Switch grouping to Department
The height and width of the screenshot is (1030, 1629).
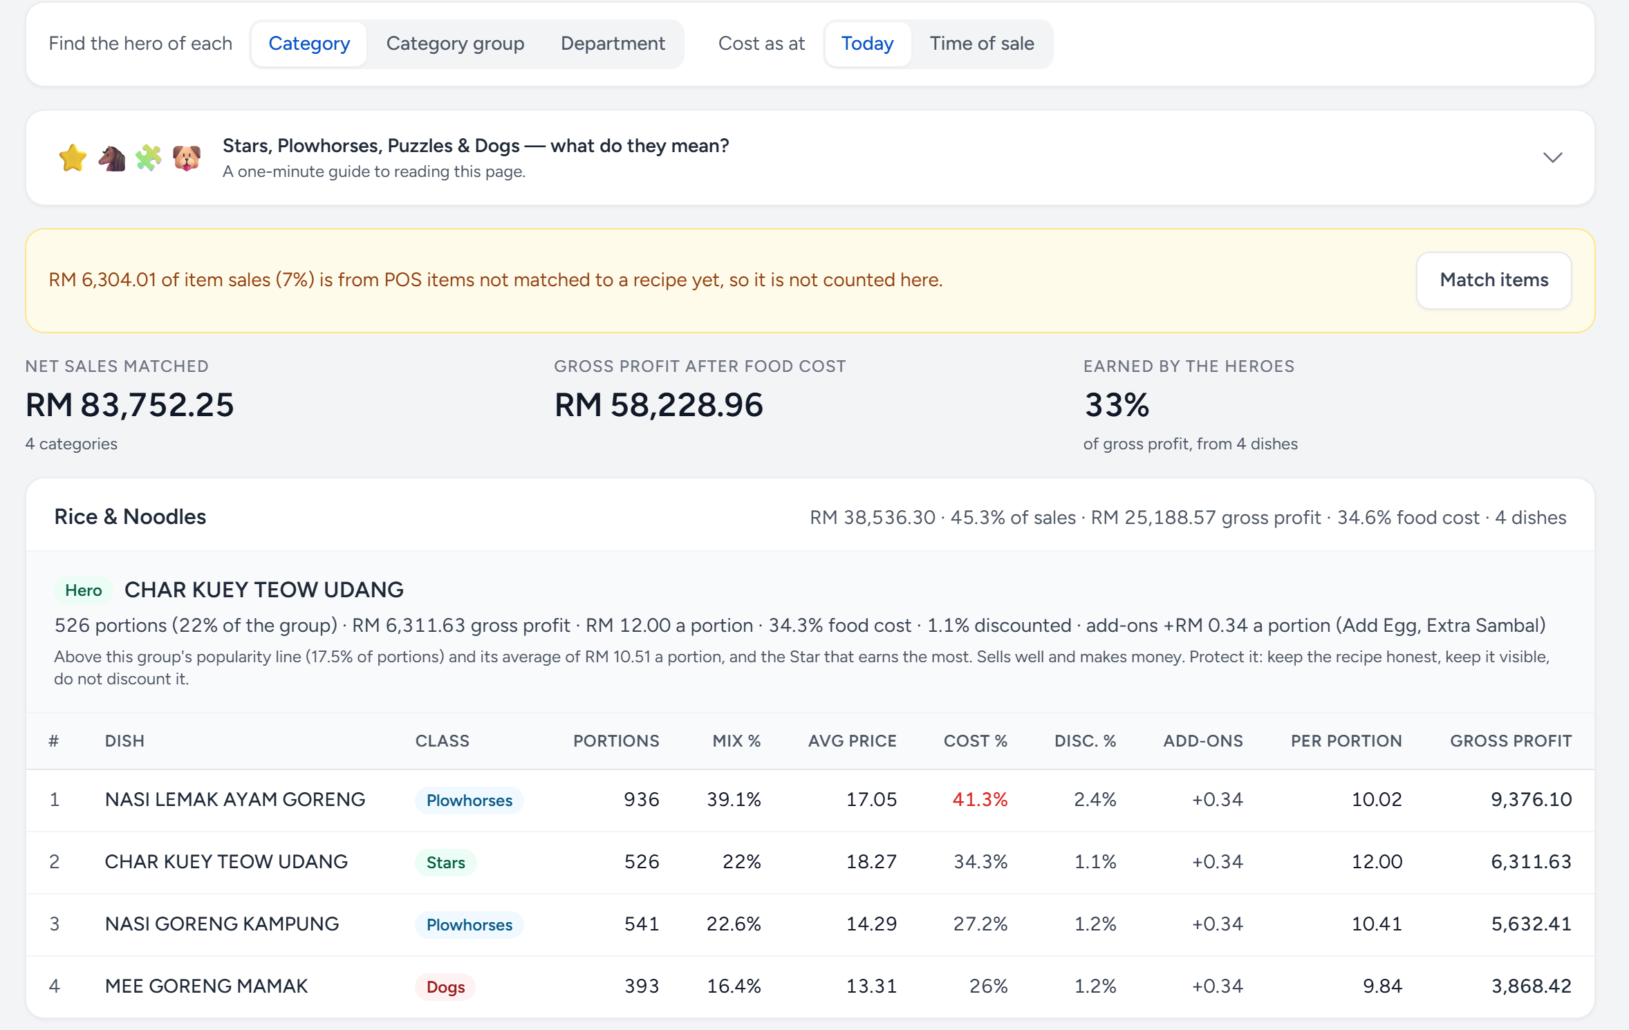(x=613, y=44)
